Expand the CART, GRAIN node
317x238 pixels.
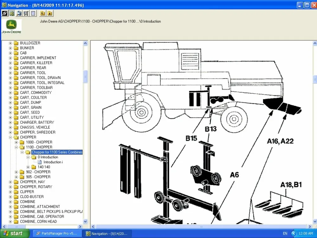tap(10, 108)
